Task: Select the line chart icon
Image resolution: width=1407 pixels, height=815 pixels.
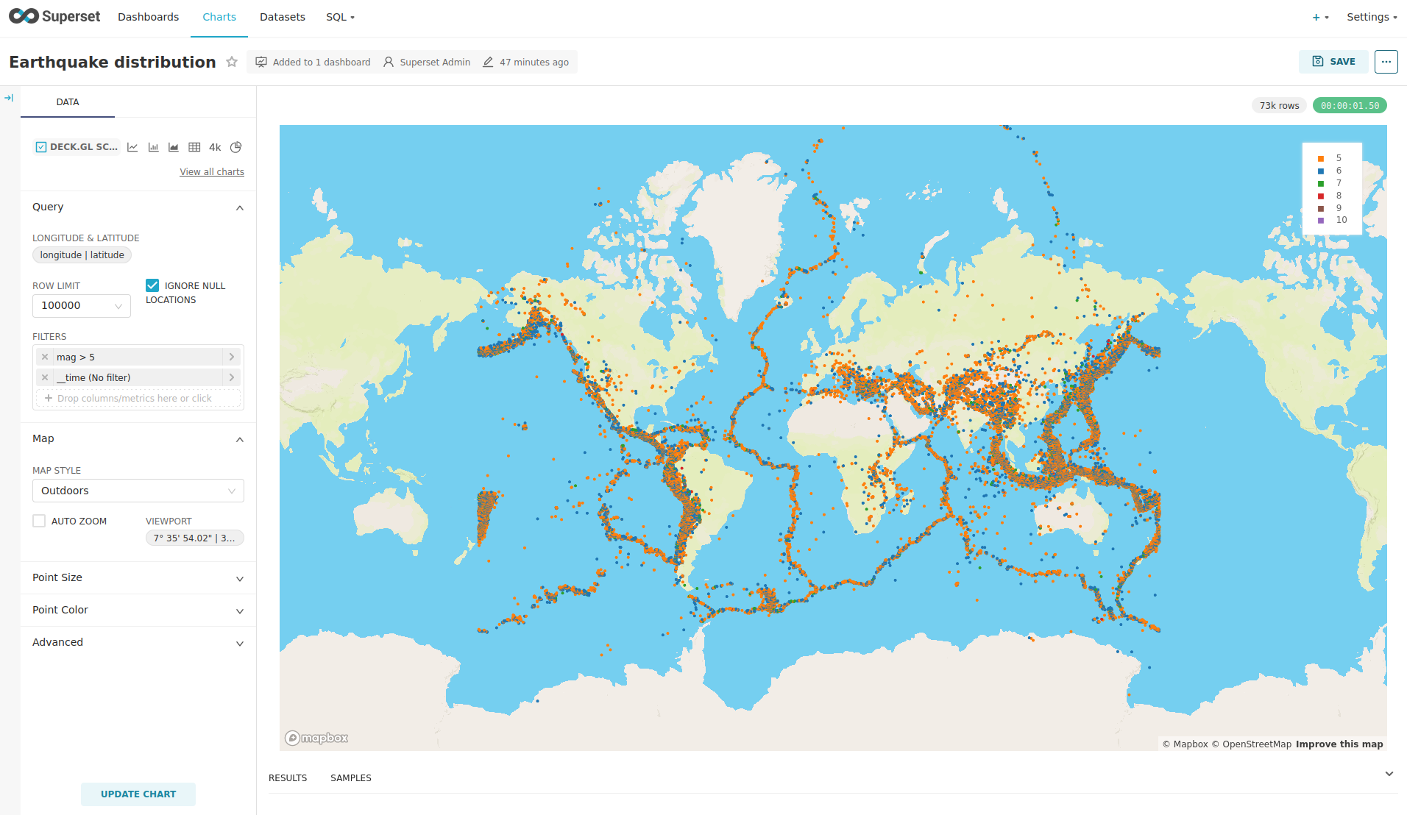Action: [132, 147]
